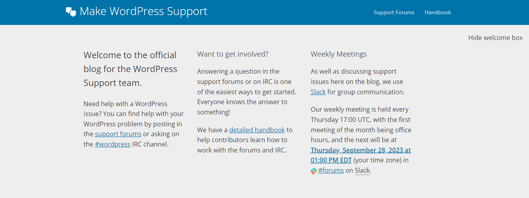This screenshot has width=529, height=198.
Task: Click the 'Weekly Meetings' heading
Action: click(x=339, y=54)
